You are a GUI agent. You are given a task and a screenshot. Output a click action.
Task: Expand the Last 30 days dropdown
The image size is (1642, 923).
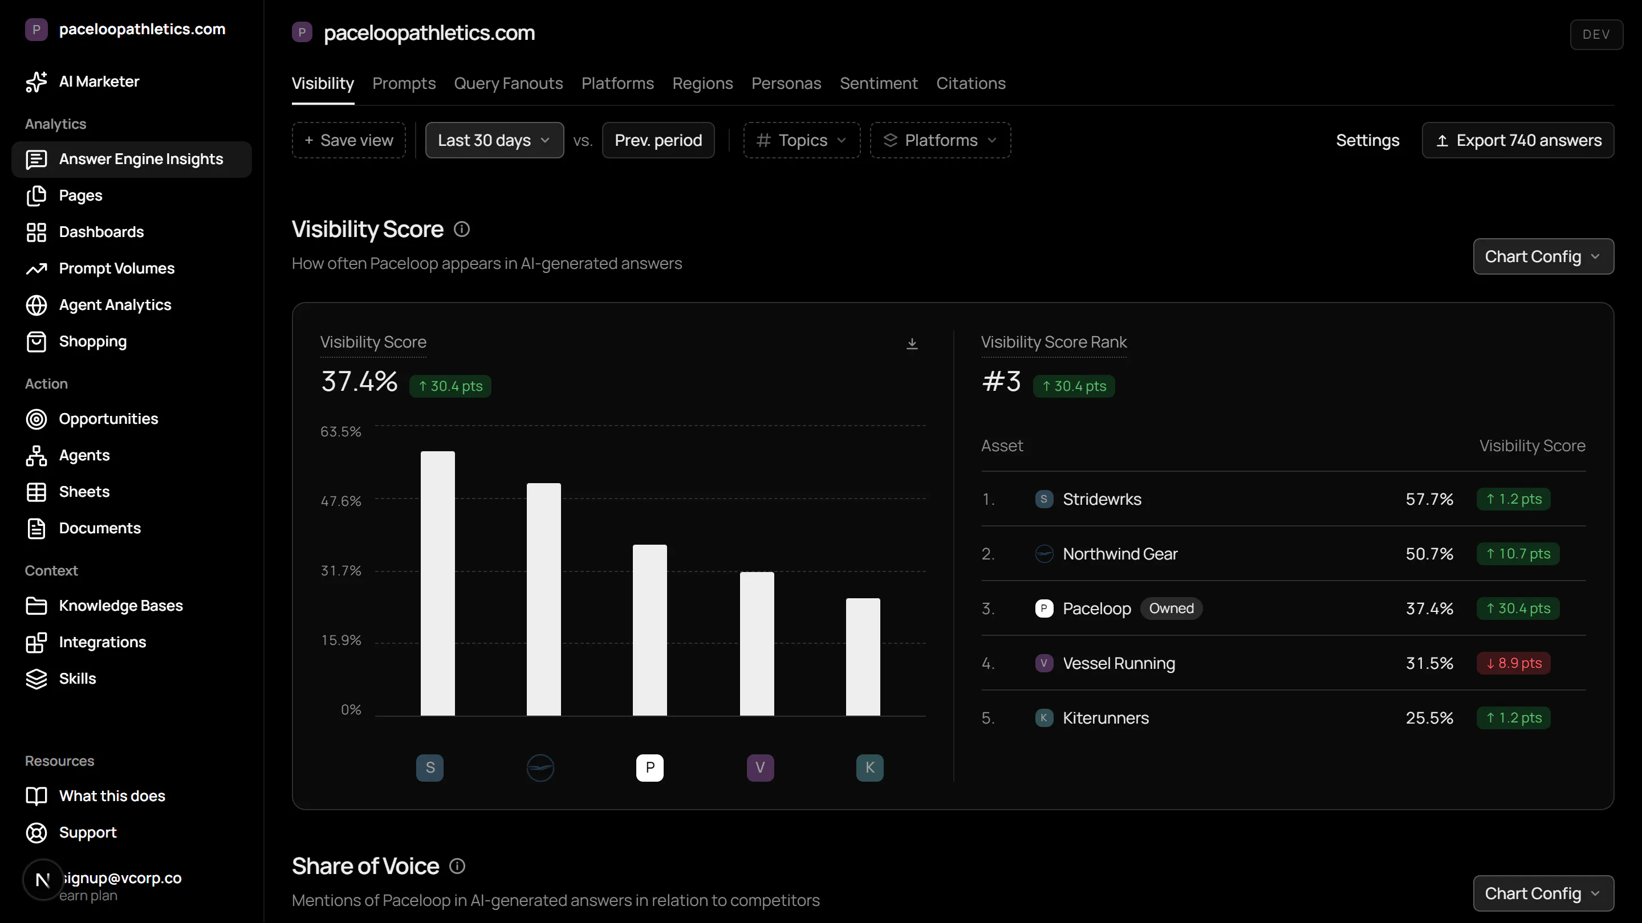click(495, 140)
